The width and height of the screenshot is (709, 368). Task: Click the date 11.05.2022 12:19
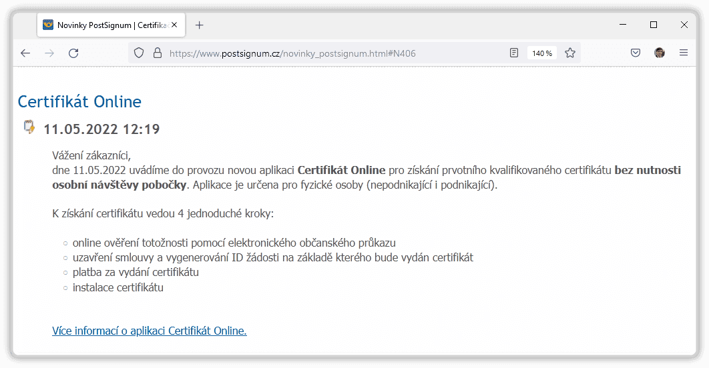[x=101, y=129]
